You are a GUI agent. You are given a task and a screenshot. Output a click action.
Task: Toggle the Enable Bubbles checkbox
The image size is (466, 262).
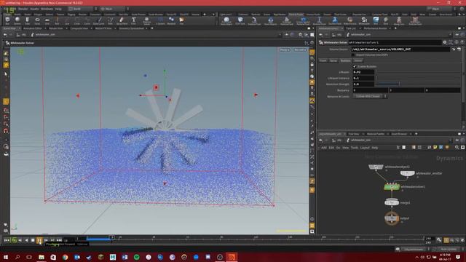(355, 66)
